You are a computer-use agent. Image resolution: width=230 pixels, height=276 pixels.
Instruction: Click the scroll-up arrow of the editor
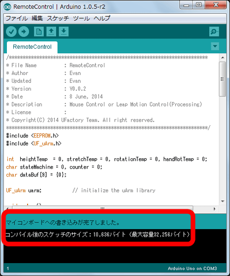click(x=223, y=58)
